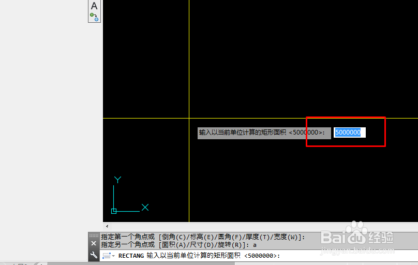
Task: Close the command line window
Action: [94, 243]
